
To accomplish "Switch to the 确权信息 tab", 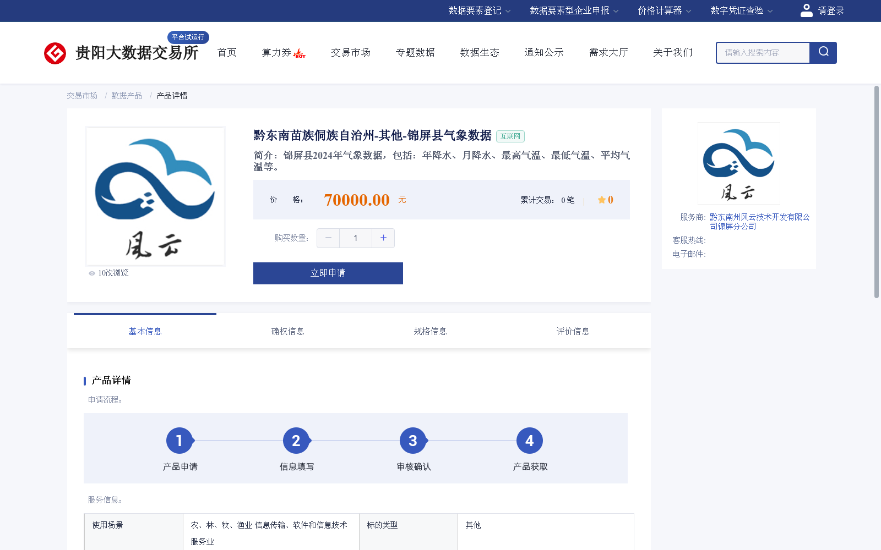I will 287,331.
